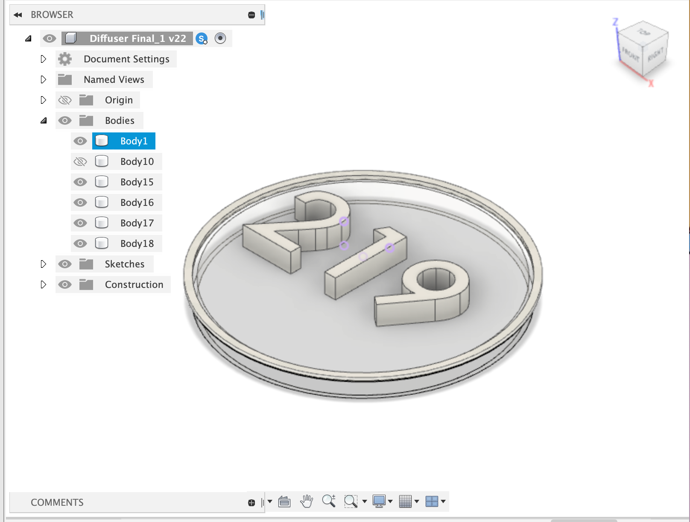The height and width of the screenshot is (522, 690).
Task: Open the Viewports dropdown arrow
Action: pos(443,501)
